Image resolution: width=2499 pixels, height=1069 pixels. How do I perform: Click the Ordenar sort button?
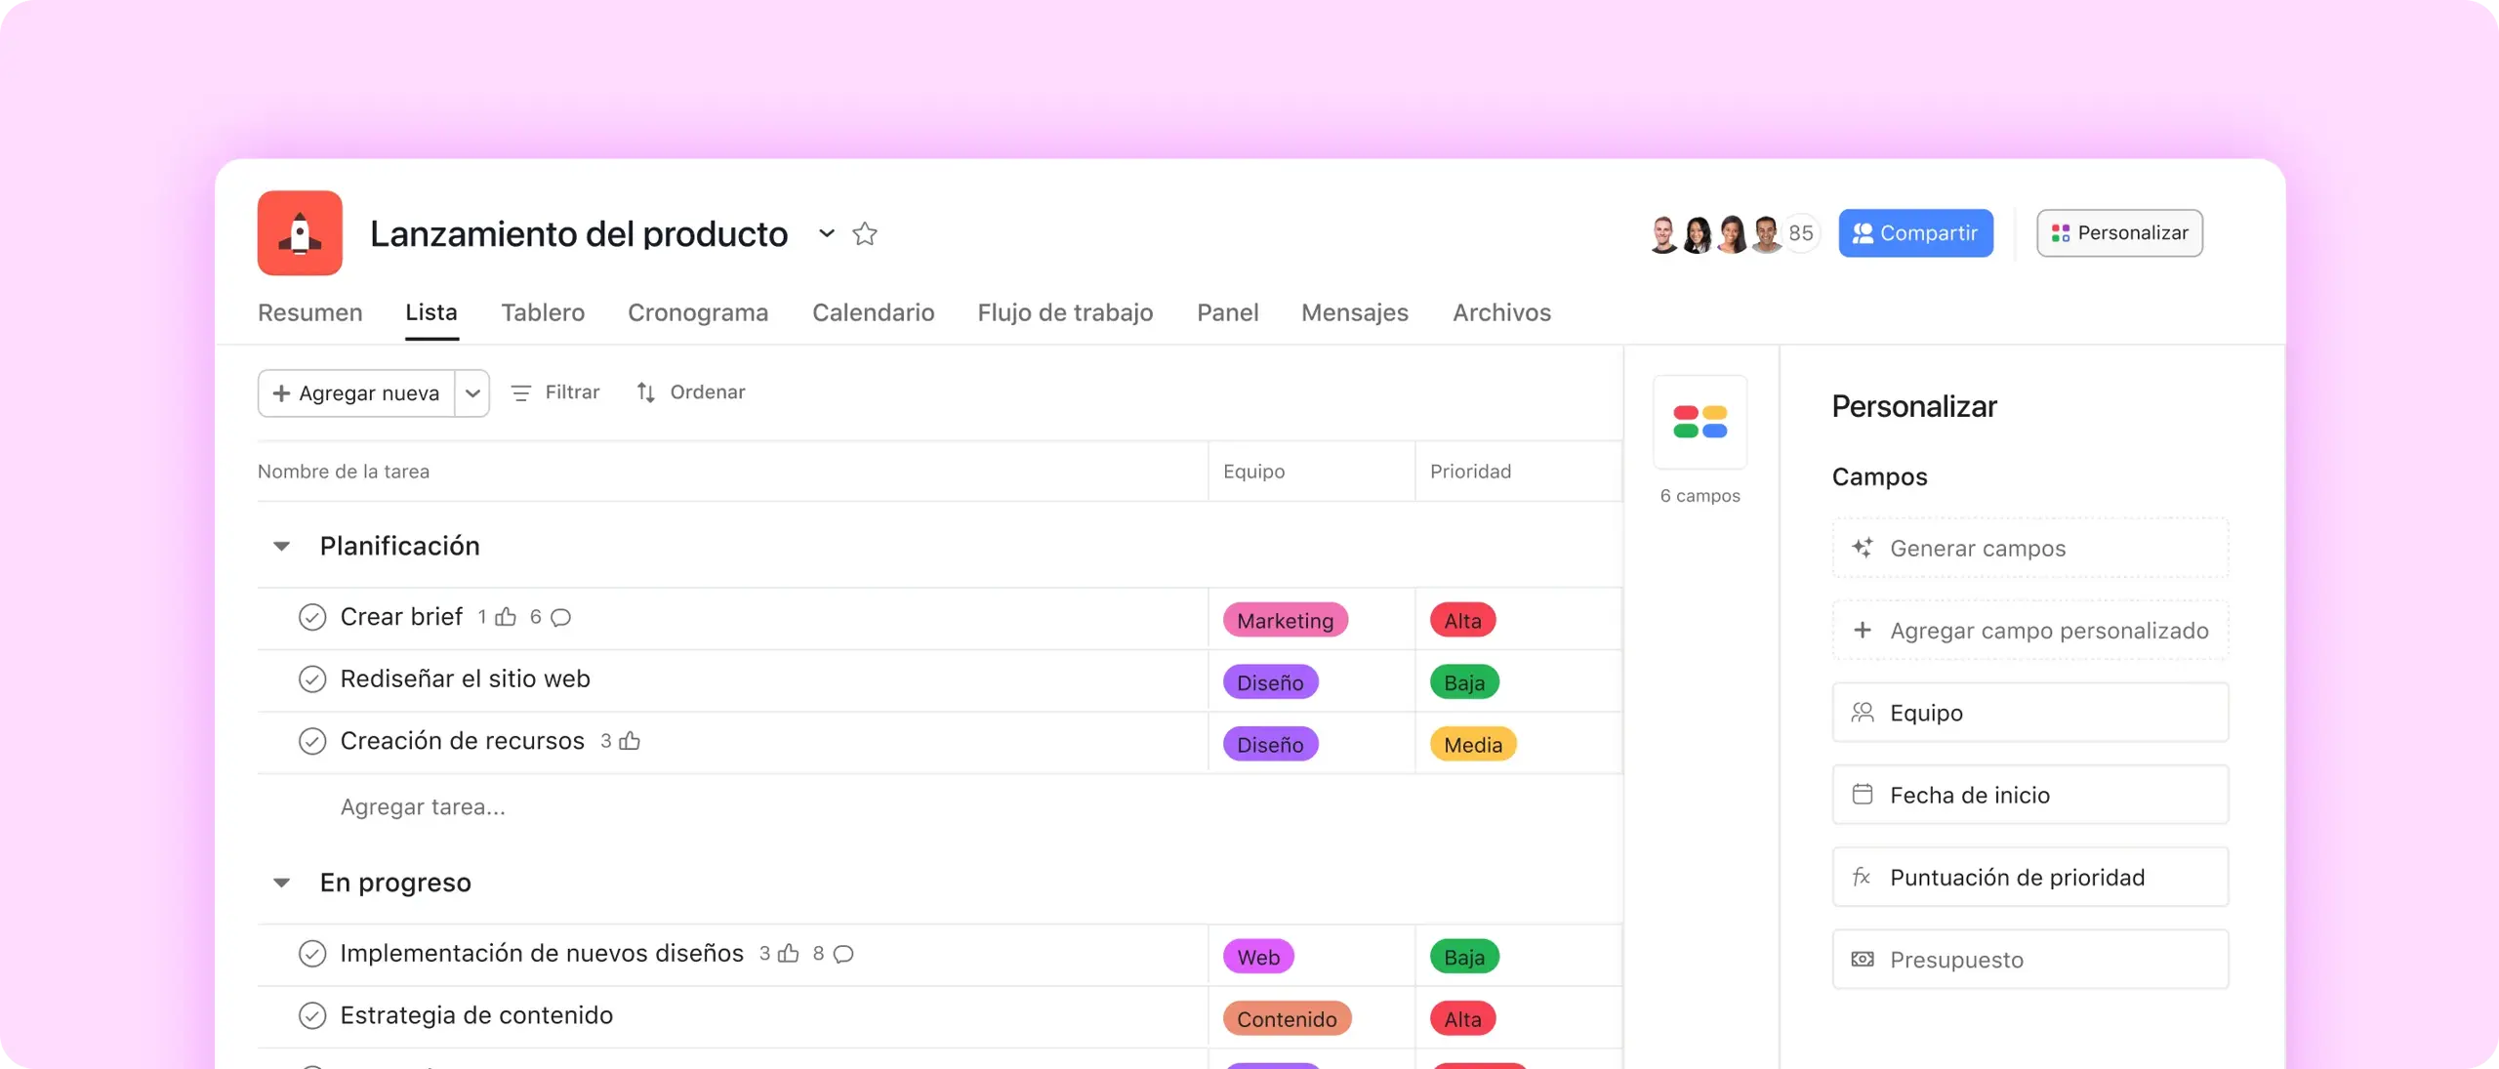click(690, 392)
